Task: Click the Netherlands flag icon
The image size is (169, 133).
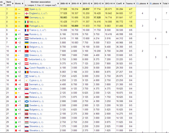Action: click(27, 39)
